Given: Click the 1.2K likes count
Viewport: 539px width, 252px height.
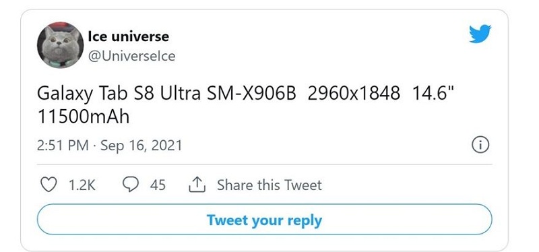Looking at the screenshot, I should pyautogui.click(x=82, y=185).
